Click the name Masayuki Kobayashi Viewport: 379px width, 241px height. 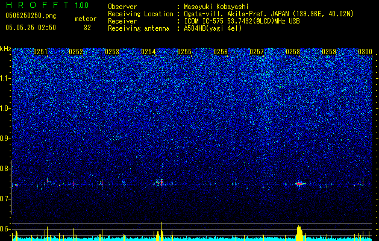click(x=216, y=7)
